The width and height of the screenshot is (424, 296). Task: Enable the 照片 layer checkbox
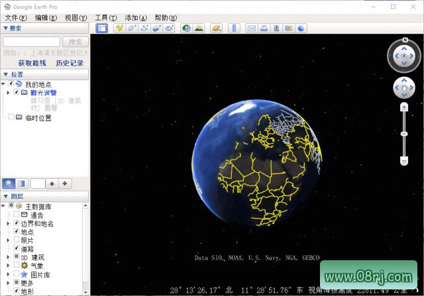[17, 240]
